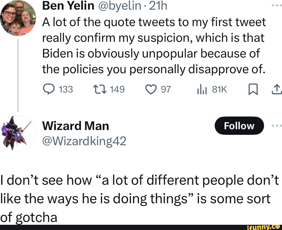Click the 133 replies count
282x230 pixels.
(x=66, y=90)
